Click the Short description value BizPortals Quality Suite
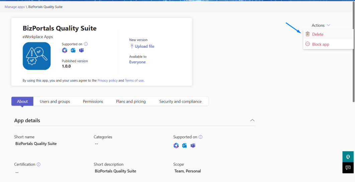The image size is (355, 182). point(115,171)
